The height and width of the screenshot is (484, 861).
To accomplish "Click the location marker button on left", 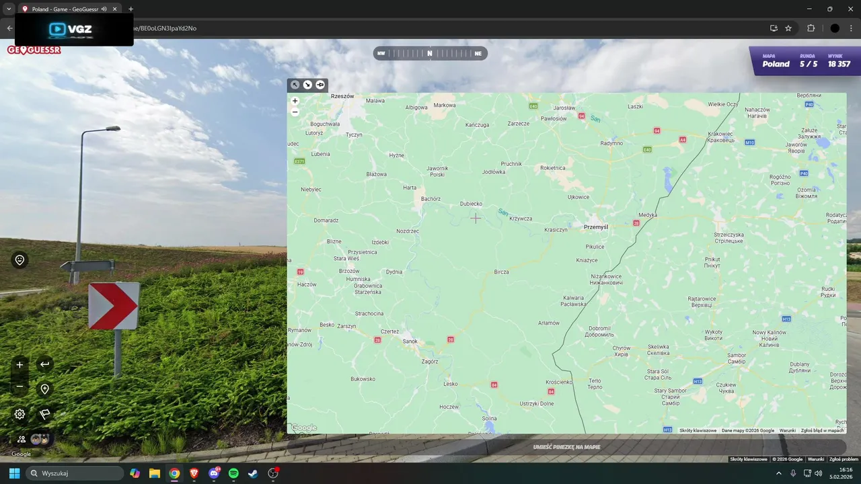I will point(20,260).
